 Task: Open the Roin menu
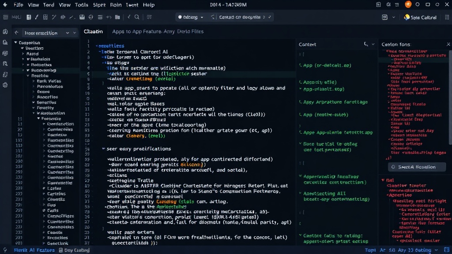point(116,5)
